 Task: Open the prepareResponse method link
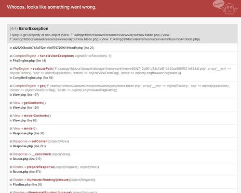(x=40, y=167)
